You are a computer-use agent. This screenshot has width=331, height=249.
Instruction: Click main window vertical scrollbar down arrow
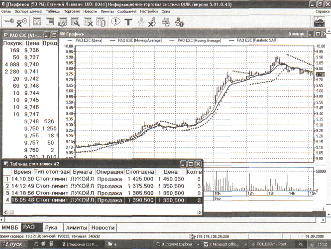point(329,215)
